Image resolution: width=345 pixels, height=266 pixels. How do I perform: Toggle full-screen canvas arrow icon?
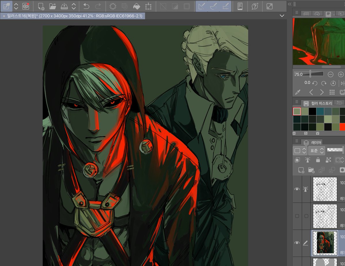pos(270,6)
